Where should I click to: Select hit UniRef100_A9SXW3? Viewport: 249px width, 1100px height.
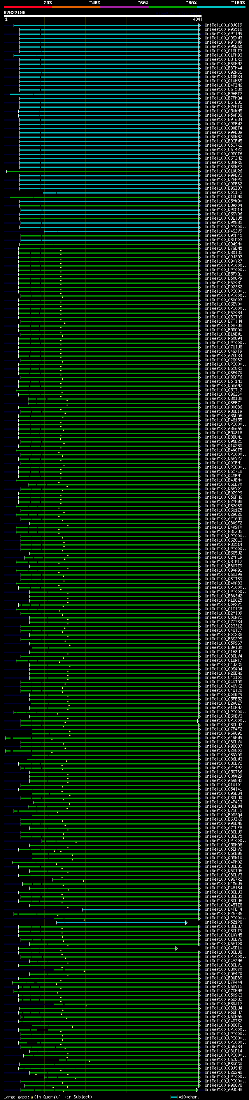(223, 38)
